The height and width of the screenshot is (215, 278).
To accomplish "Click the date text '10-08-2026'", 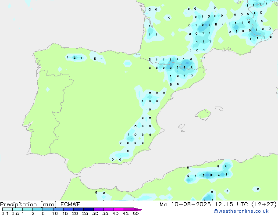I will (191, 204).
